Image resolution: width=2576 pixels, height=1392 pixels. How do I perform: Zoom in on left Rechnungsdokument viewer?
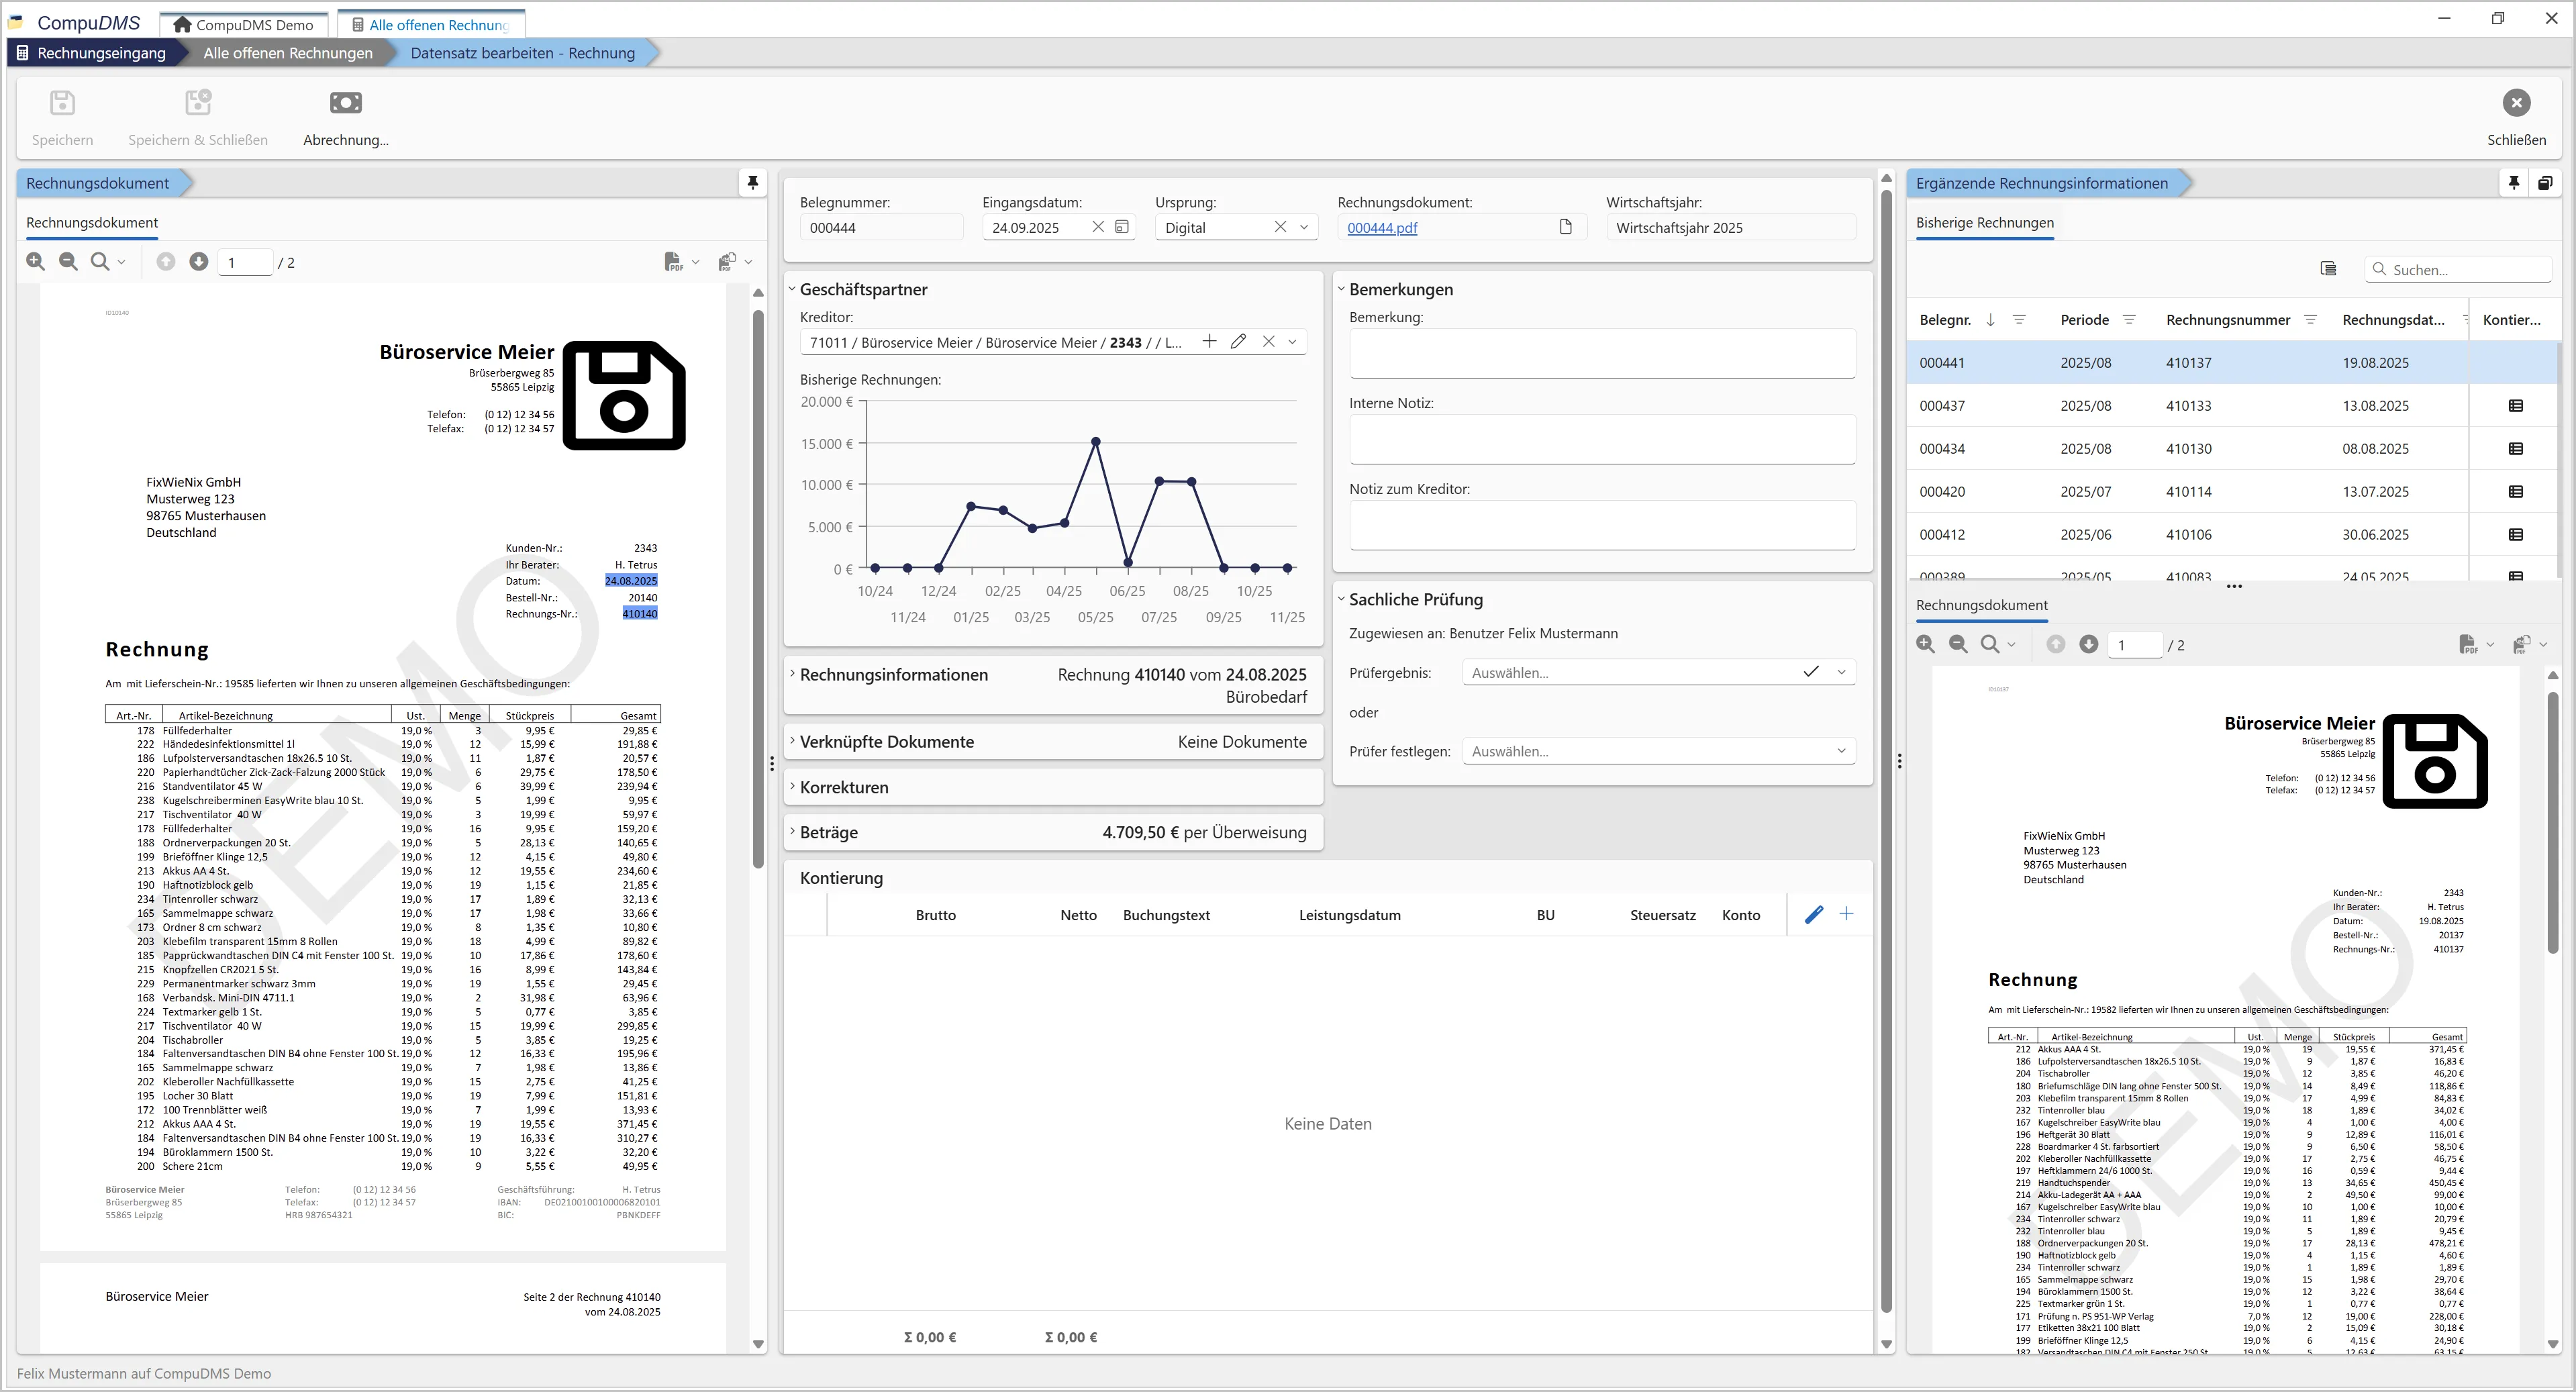click(x=36, y=262)
